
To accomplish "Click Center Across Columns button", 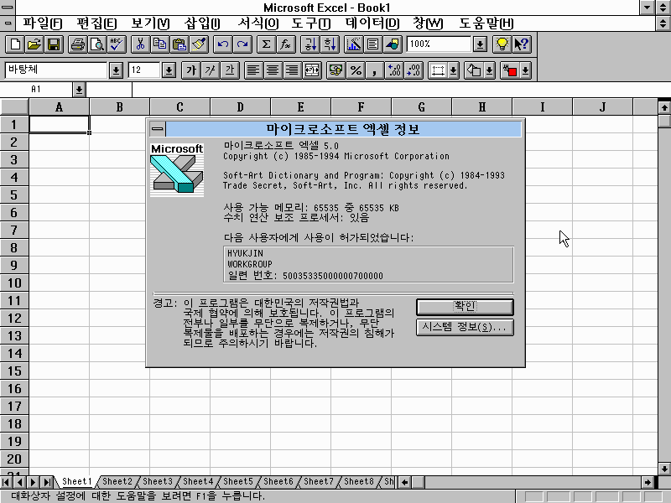I will click(x=312, y=70).
